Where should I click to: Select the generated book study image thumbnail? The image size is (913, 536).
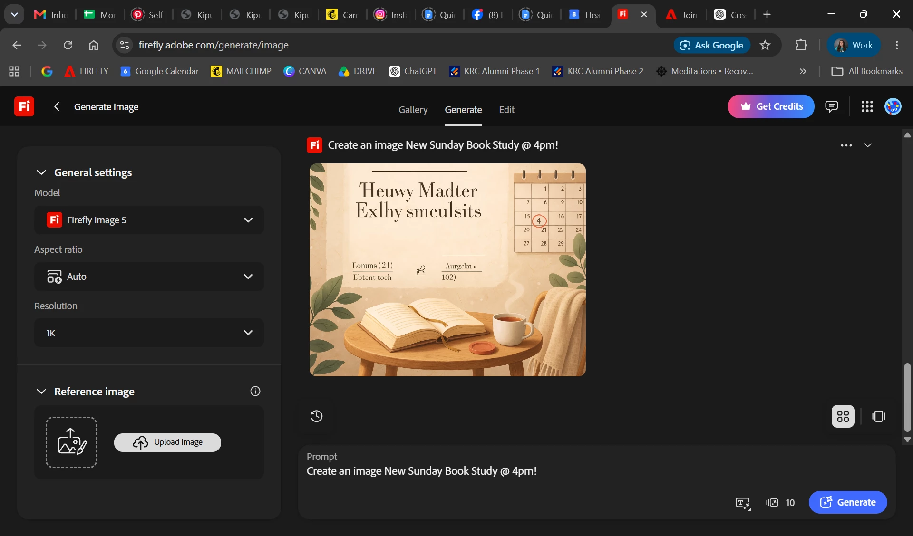pyautogui.click(x=447, y=270)
